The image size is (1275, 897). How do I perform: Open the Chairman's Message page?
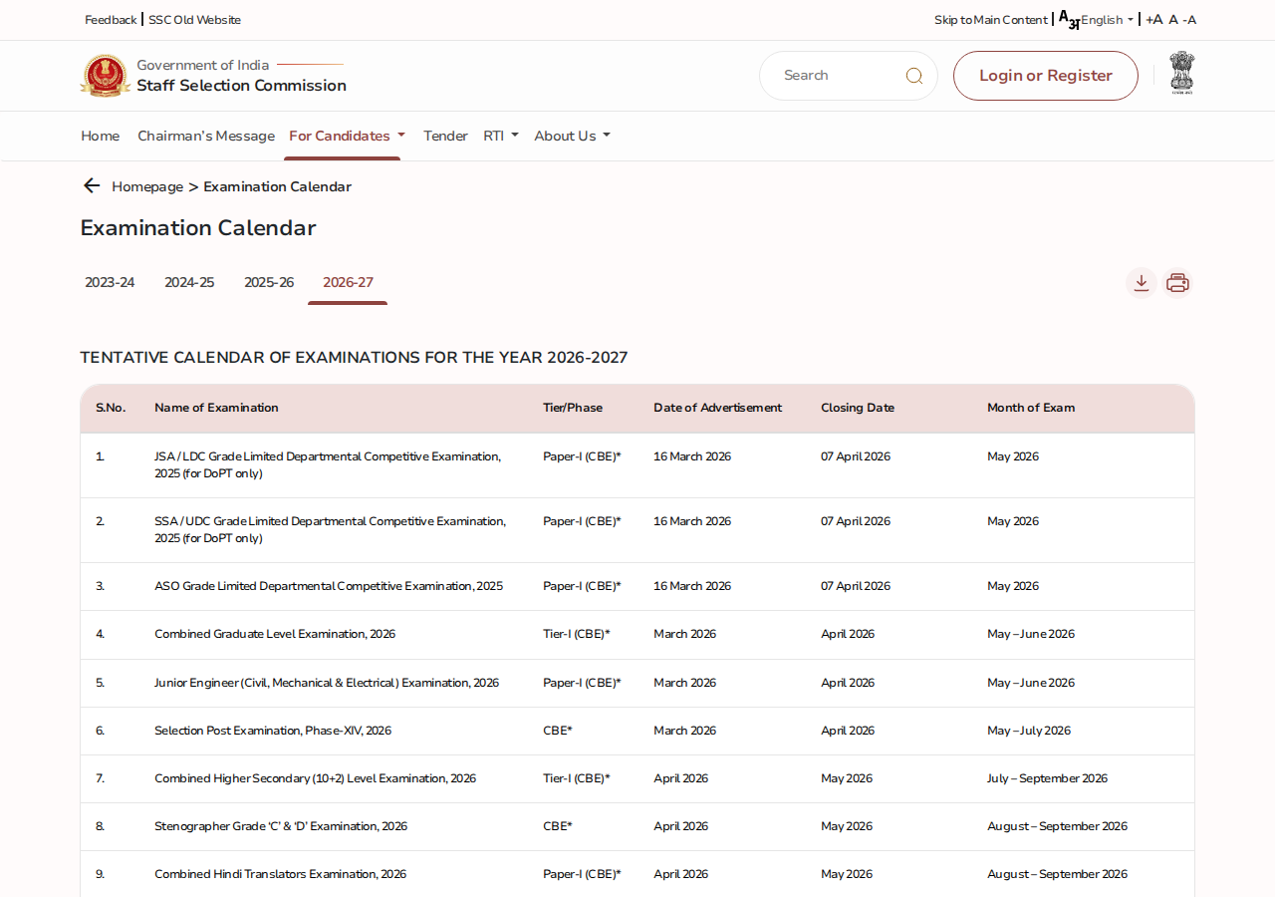(x=206, y=136)
